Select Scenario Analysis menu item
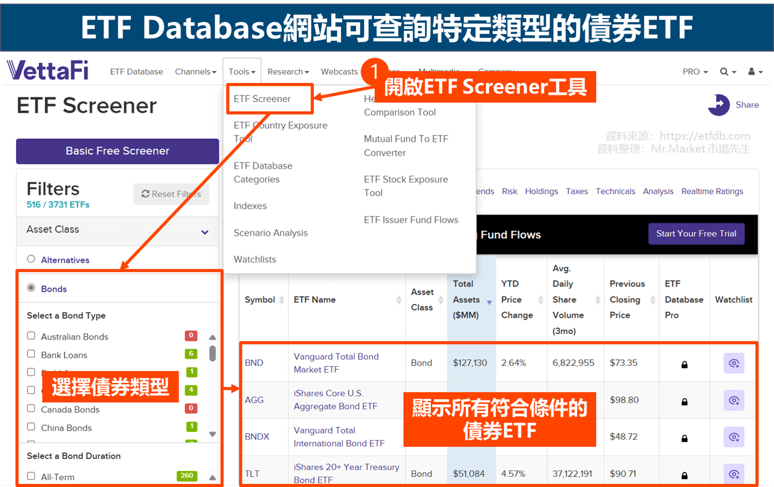The image size is (774, 487). (x=270, y=233)
